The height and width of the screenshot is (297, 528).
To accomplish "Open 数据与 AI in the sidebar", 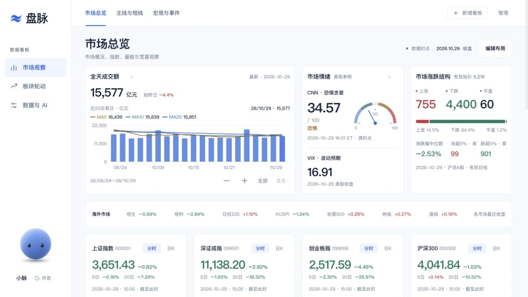I will (36, 105).
